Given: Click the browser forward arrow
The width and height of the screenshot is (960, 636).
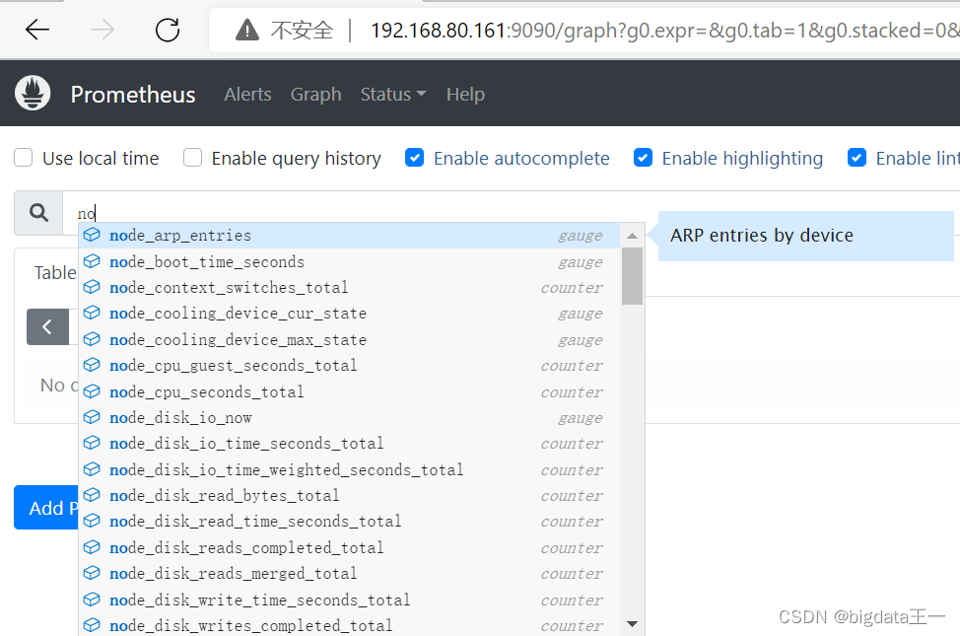Looking at the screenshot, I should coord(103,30).
